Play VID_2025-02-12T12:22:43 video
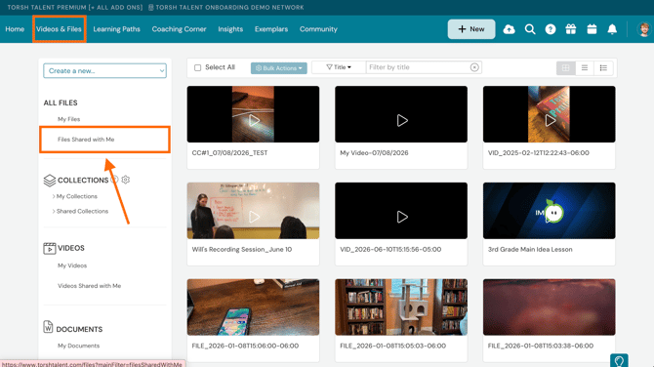 click(x=550, y=120)
